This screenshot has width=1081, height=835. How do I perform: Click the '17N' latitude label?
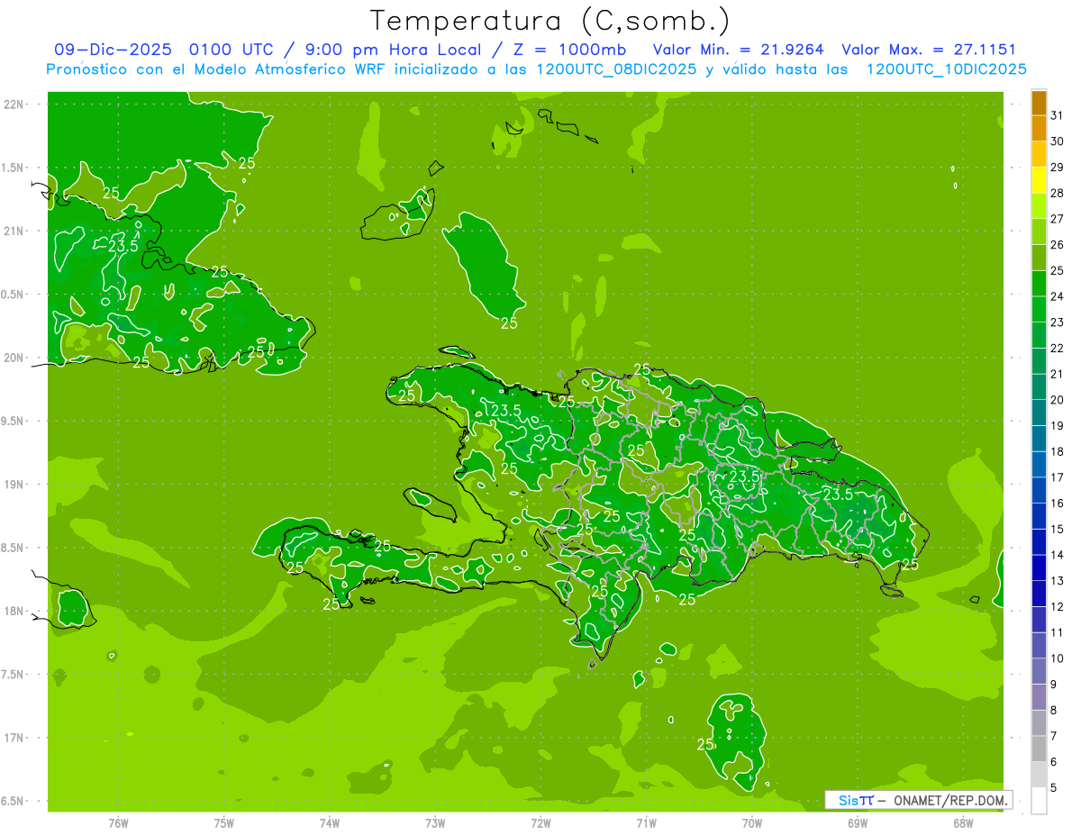tap(14, 738)
